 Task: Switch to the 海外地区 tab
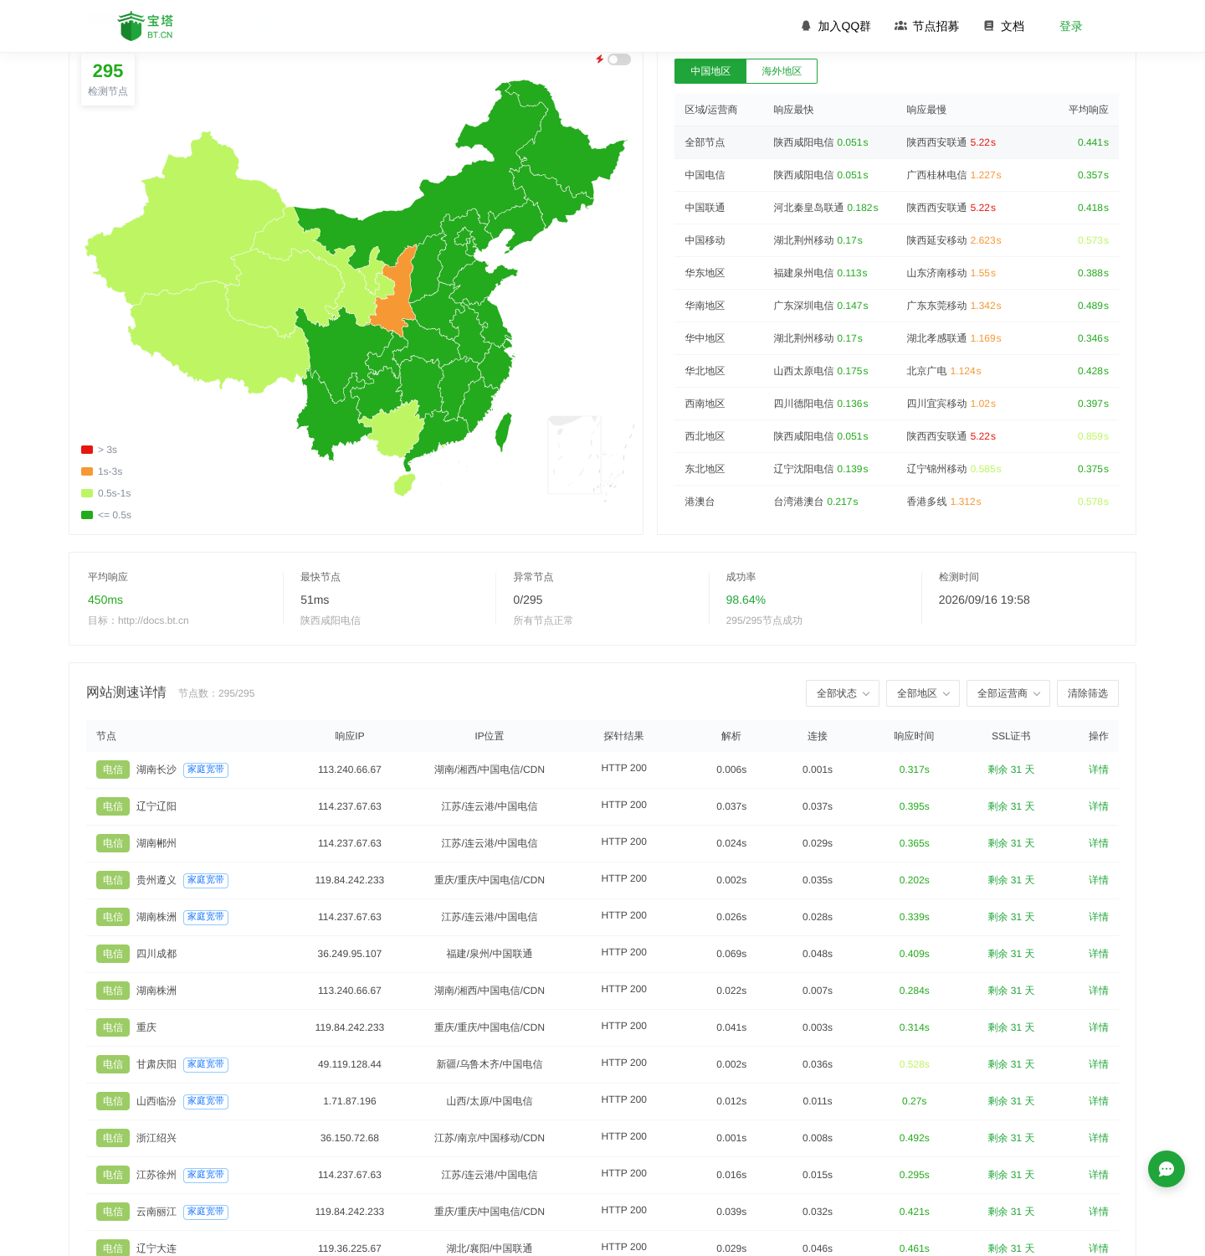point(782,71)
